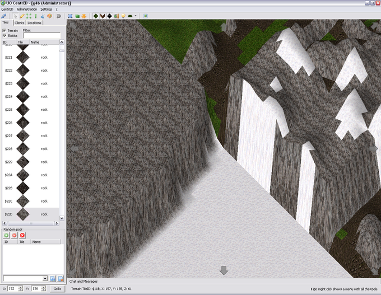This screenshot has height=295, width=381.
Task: Click the GoTo button
Action: click(x=57, y=288)
